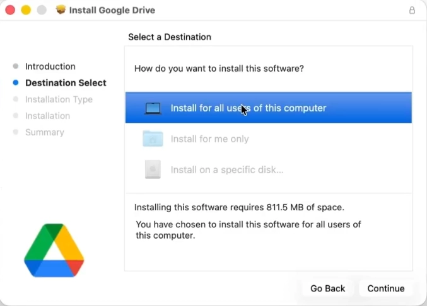Viewport: 427px width, 306px height.
Task: Click 'How do you want to install this software?' text
Action: coord(219,69)
